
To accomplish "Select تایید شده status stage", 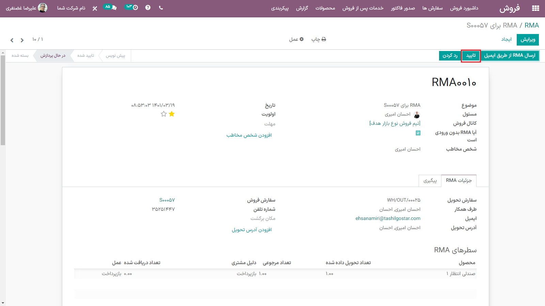I will (x=85, y=55).
